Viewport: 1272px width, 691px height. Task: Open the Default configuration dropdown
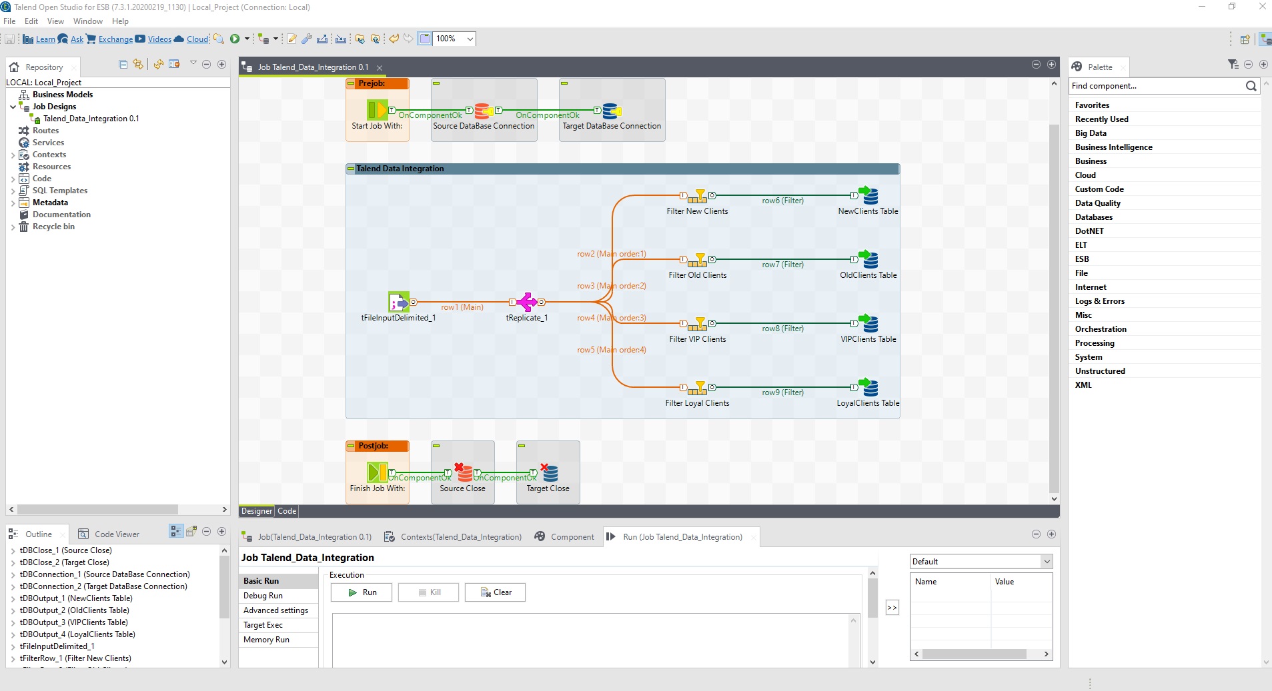point(1046,561)
